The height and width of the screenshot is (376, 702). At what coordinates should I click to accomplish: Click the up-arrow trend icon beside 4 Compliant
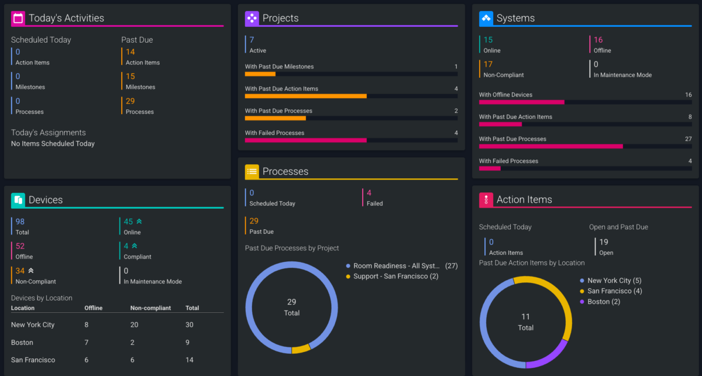(x=135, y=246)
